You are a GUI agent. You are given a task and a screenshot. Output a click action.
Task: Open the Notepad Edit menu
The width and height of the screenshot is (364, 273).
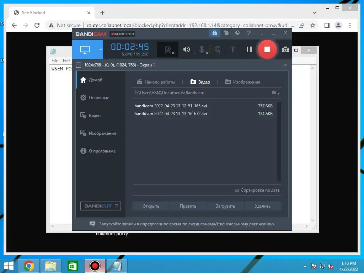coord(66,61)
